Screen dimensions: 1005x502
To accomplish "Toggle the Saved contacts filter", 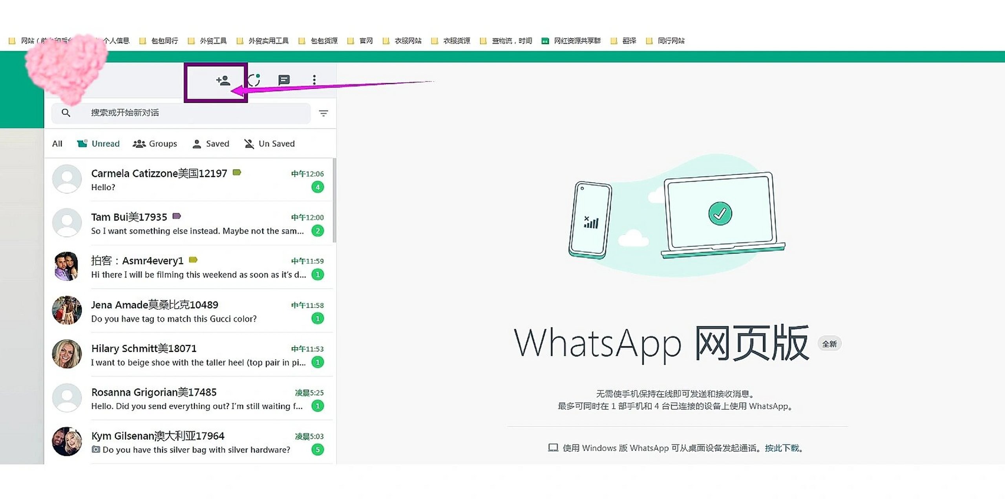I will pyautogui.click(x=212, y=144).
